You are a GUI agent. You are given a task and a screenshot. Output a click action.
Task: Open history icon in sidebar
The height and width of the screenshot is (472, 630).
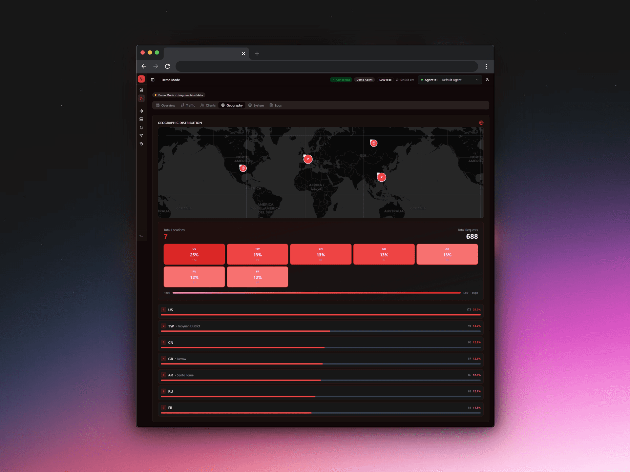coord(141,144)
